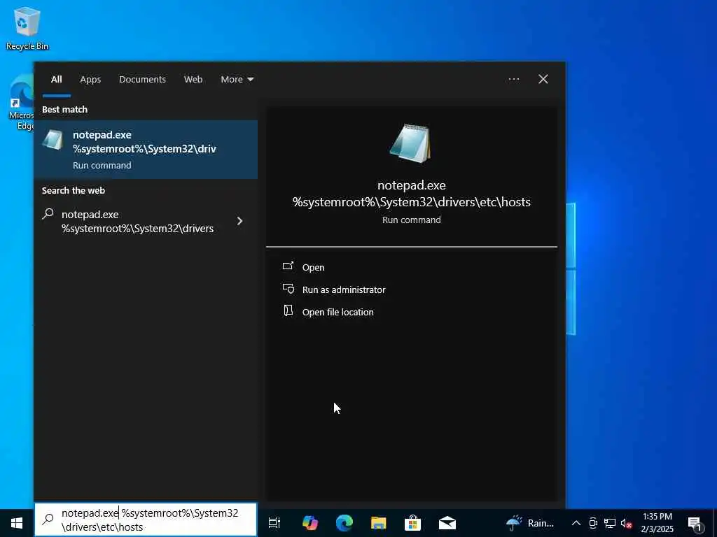Screen dimensions: 717x537
Task: Click Open file location
Action: click(x=338, y=313)
